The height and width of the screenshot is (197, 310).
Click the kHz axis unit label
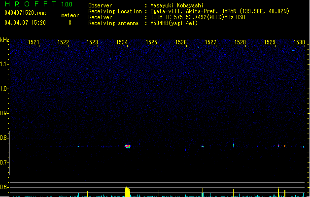4,40
